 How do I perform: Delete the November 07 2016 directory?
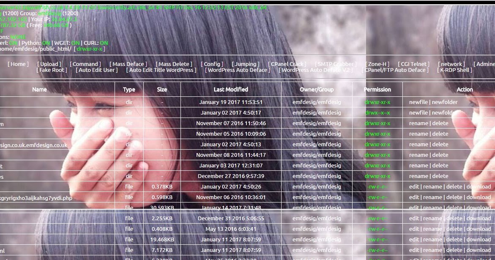440,123
